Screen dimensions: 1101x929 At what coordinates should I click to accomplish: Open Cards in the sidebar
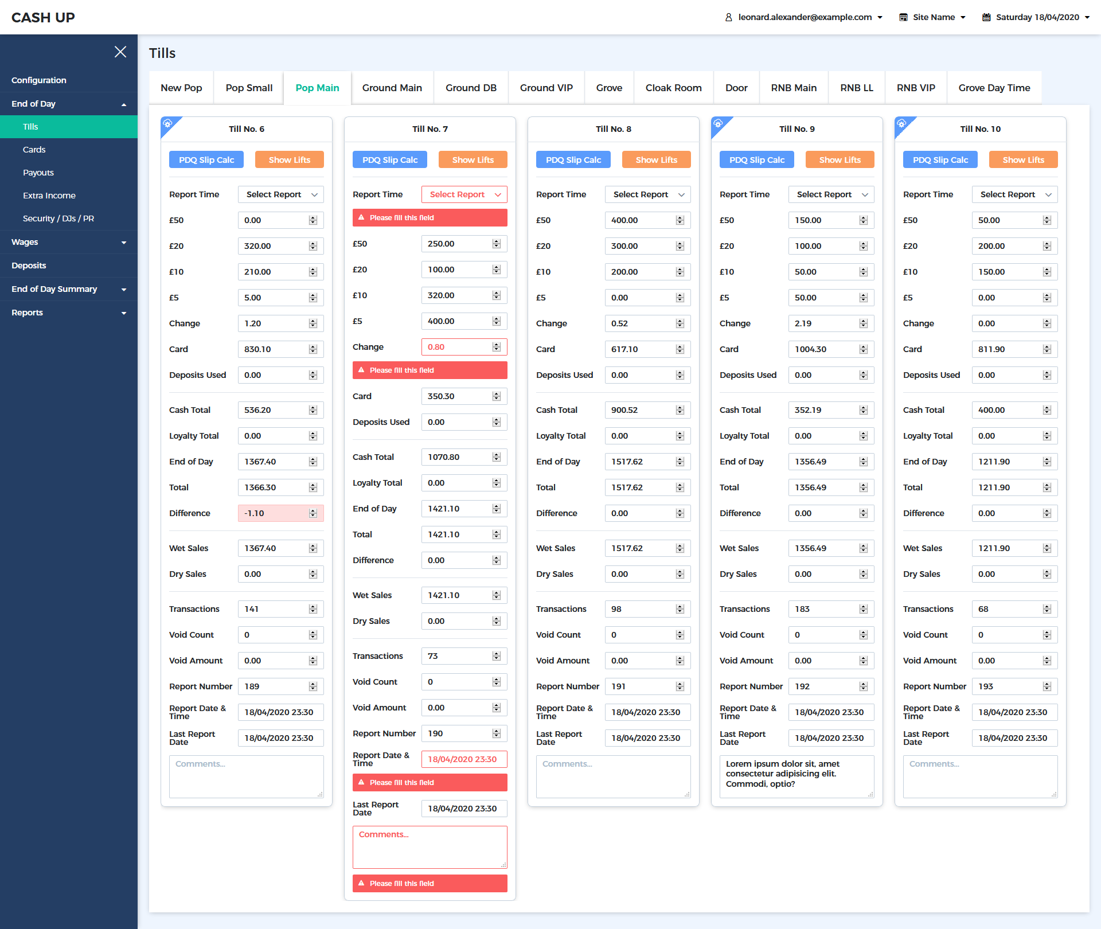[34, 150]
